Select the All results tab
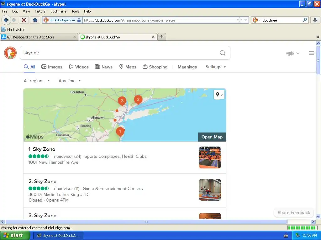The image size is (321, 240). (29, 67)
